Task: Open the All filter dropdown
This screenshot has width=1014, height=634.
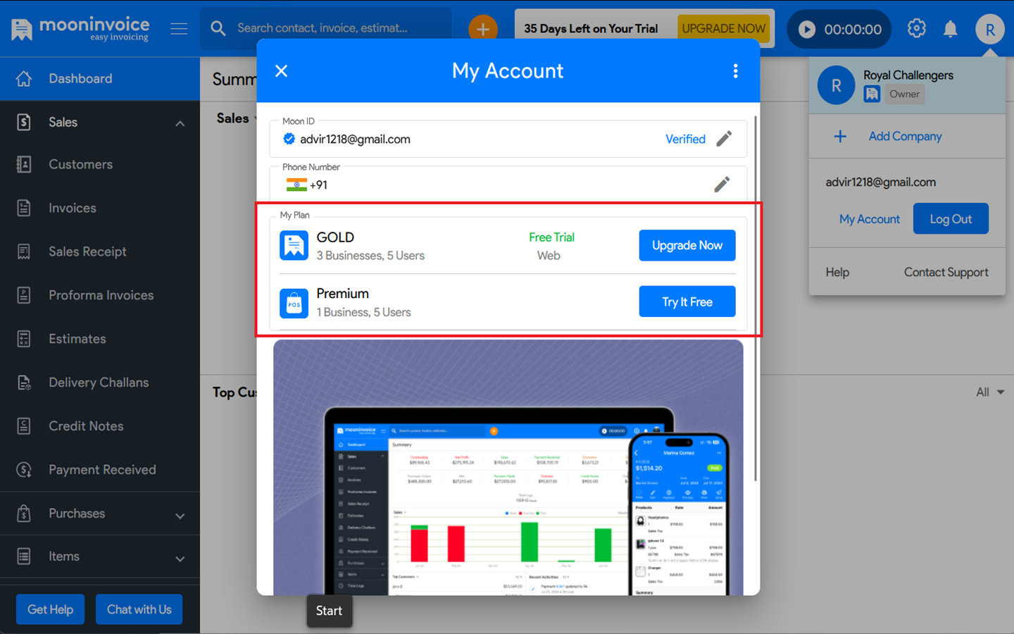Action: pos(989,392)
